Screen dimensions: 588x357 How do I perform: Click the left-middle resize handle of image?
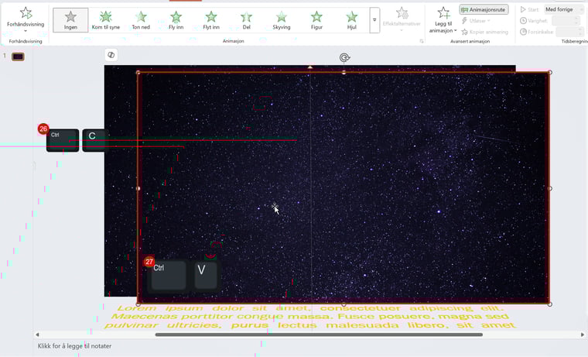(x=138, y=188)
